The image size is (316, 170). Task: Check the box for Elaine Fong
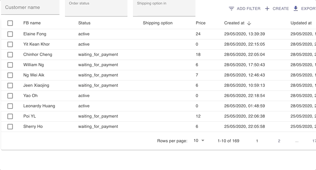point(10,34)
